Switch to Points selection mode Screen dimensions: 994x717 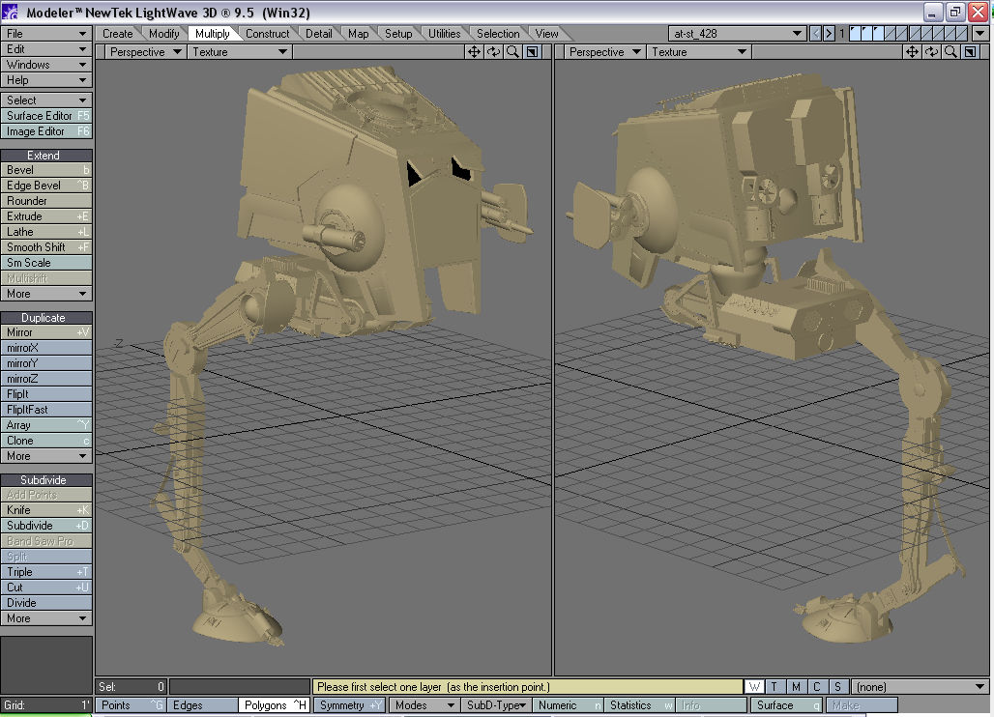click(130, 705)
